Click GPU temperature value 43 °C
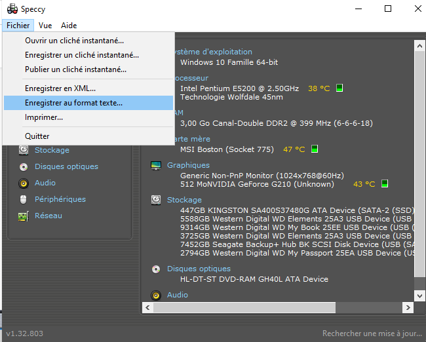Viewport: 426px width, 342px height. point(364,184)
